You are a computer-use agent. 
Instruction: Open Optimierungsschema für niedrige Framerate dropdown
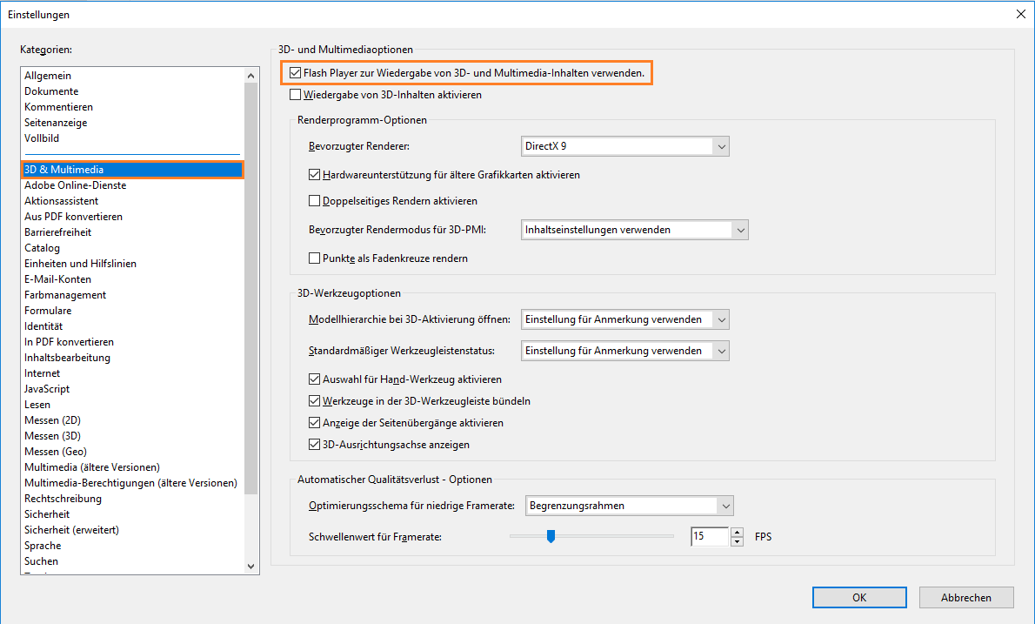pyautogui.click(x=629, y=506)
